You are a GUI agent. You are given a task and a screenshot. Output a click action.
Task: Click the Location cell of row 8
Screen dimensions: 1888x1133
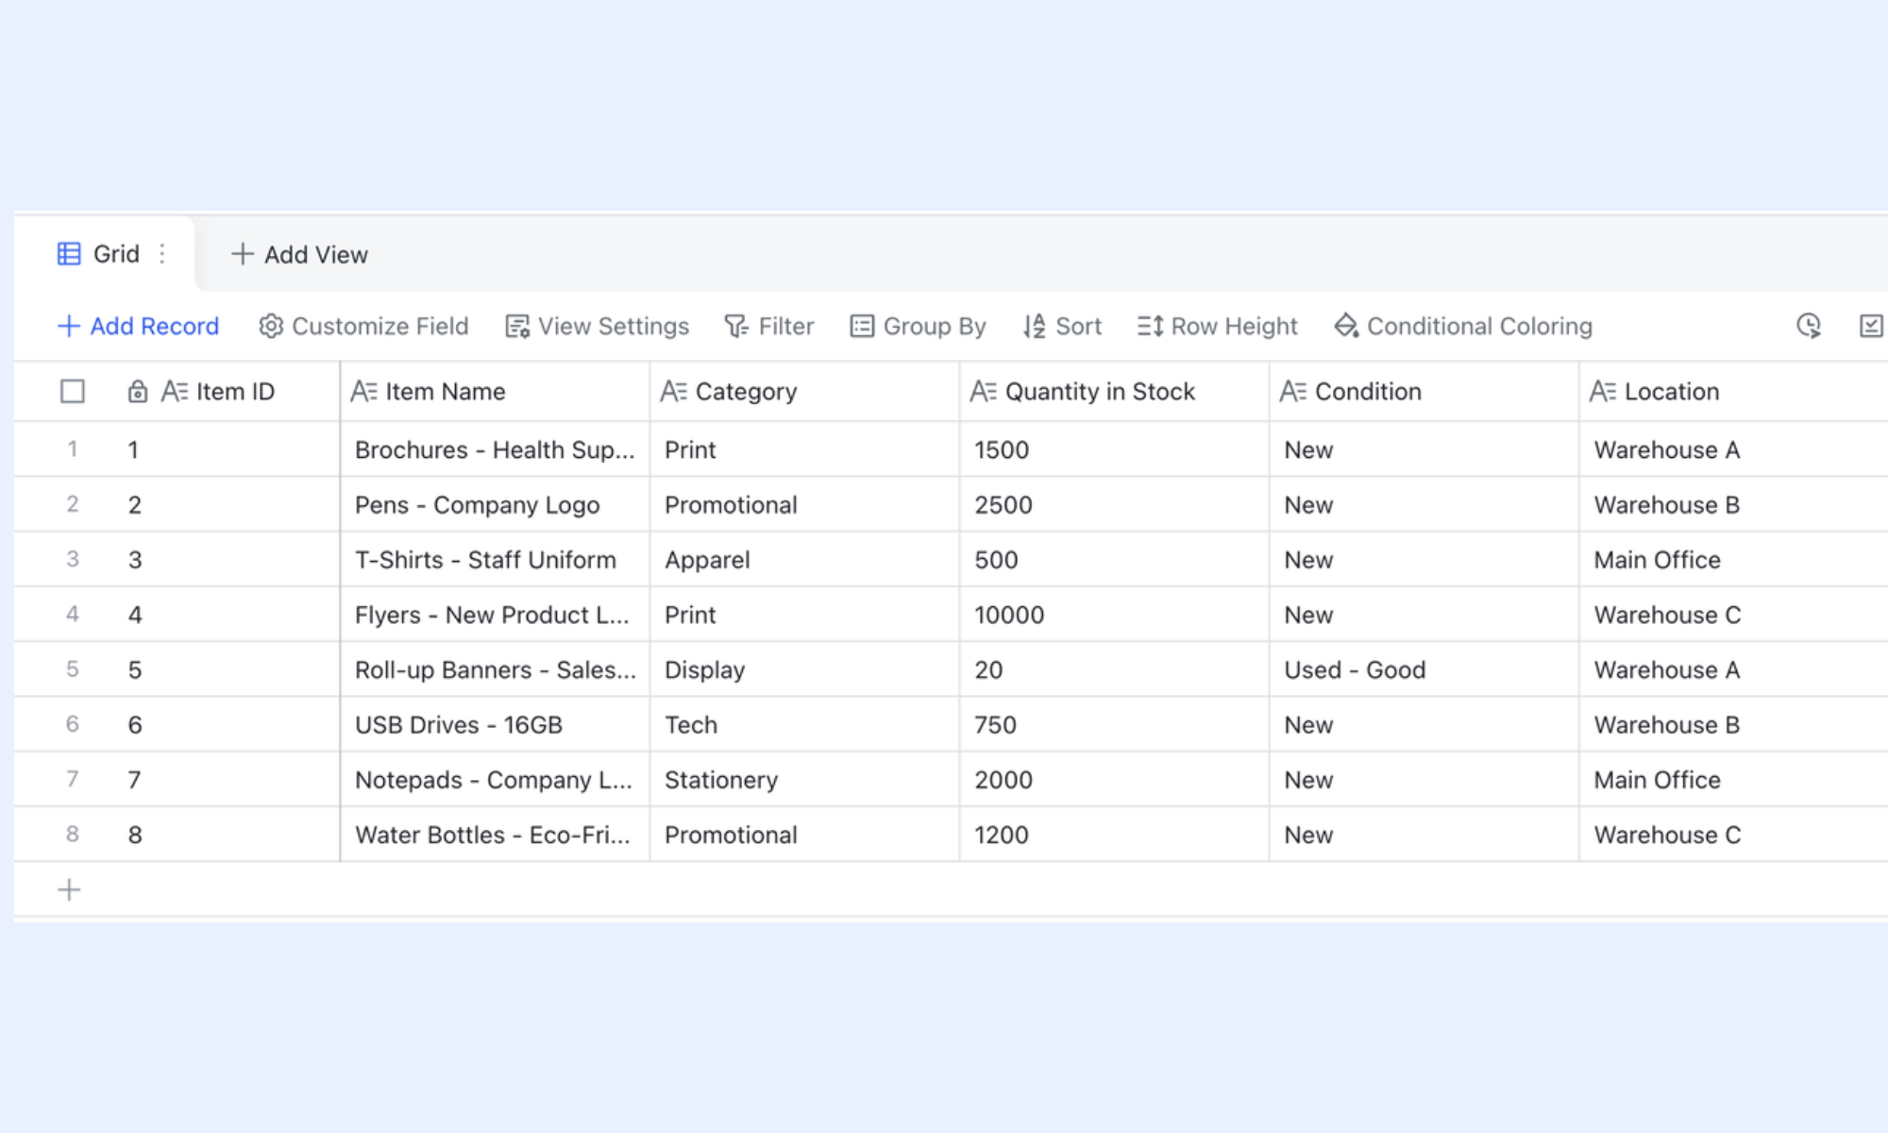(x=1733, y=835)
